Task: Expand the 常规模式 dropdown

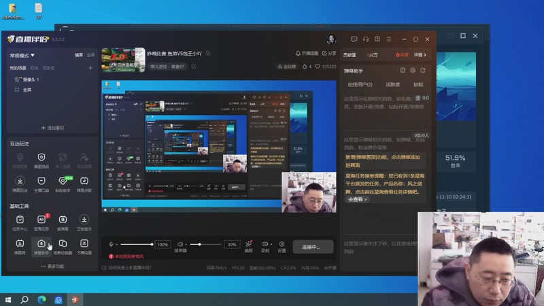Action: (x=22, y=55)
